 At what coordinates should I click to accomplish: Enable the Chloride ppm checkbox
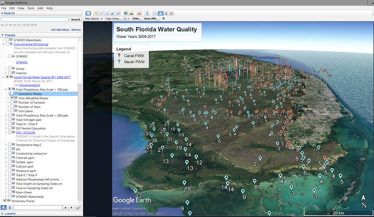(9, 158)
